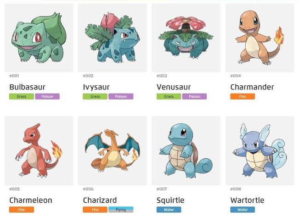
Task: Select Charmeleon's Fire type tag
Action: point(22,210)
